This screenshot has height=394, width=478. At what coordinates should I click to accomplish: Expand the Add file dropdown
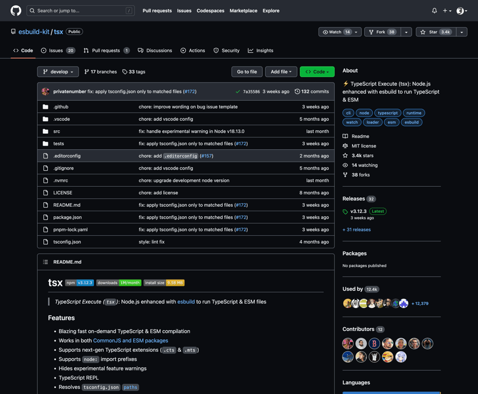tap(281, 72)
